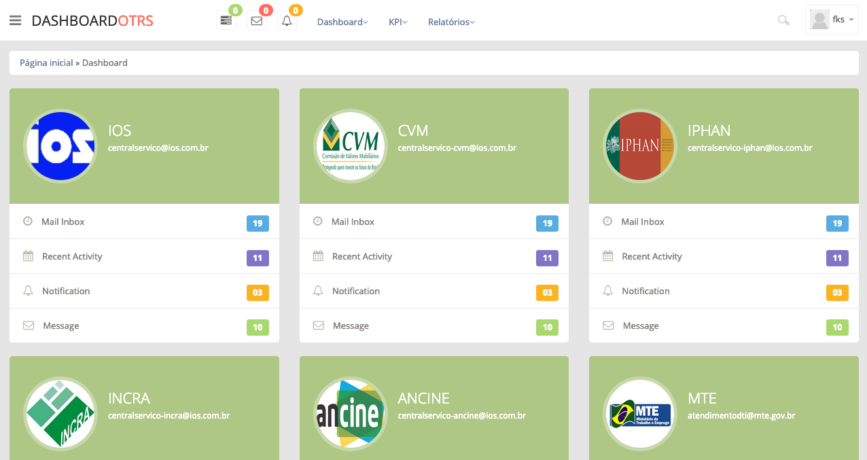Select Notification in the IPHAN card
This screenshot has height=460, width=867.
click(x=645, y=291)
